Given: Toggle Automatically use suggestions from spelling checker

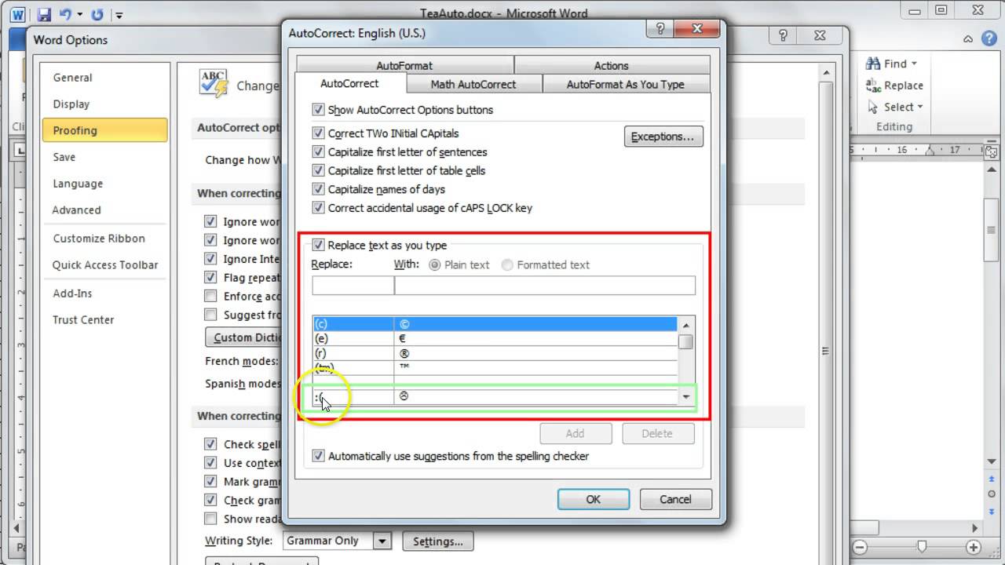Looking at the screenshot, I should pos(318,456).
